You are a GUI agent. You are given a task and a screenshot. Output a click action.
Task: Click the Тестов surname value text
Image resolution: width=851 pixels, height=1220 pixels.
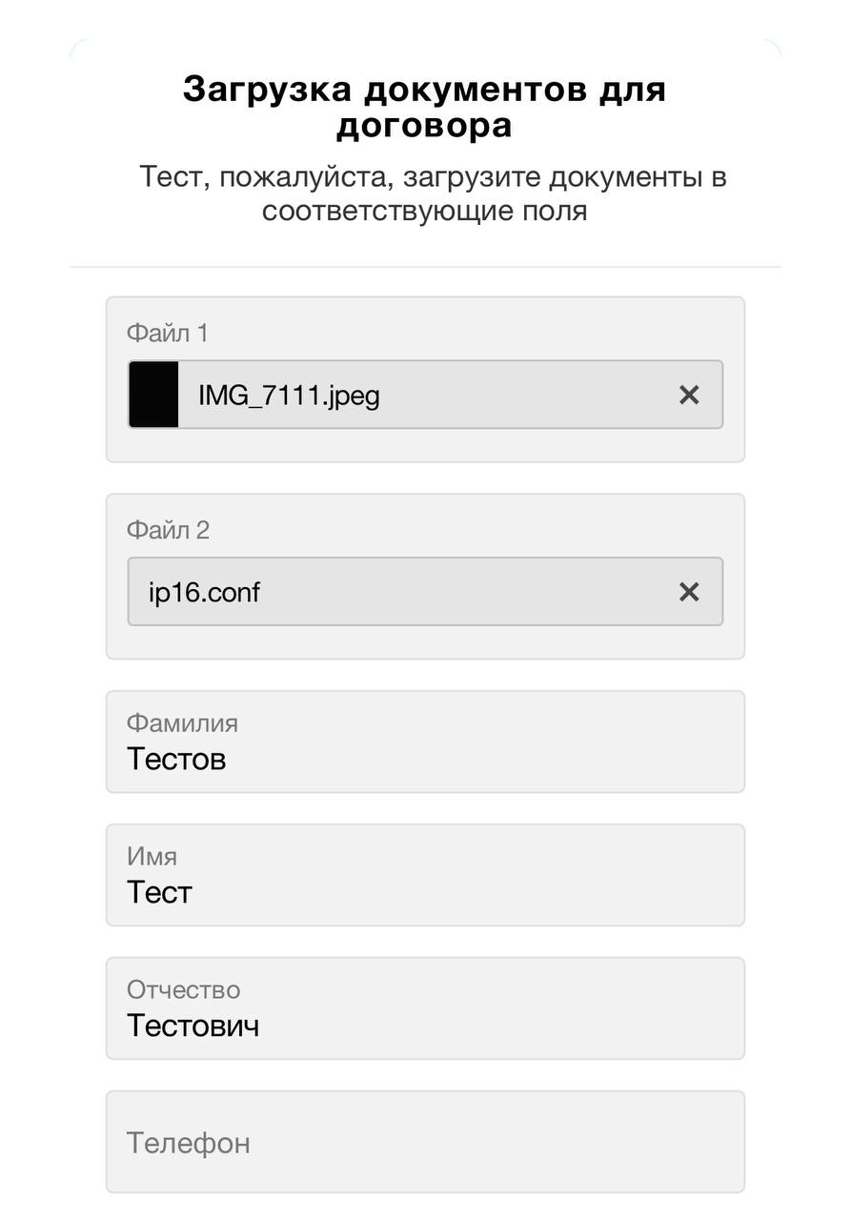coord(176,759)
